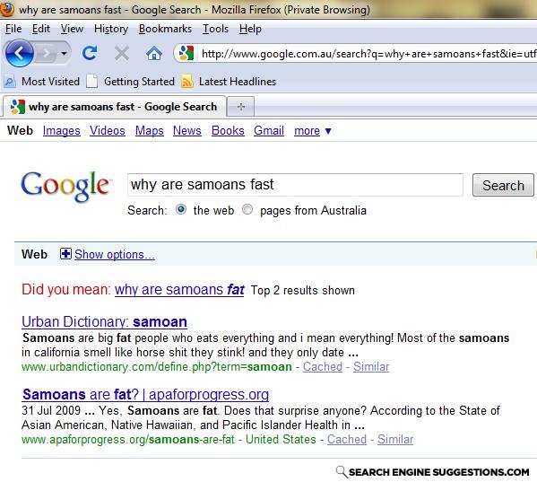Click inside the Google search query box

(x=295, y=185)
